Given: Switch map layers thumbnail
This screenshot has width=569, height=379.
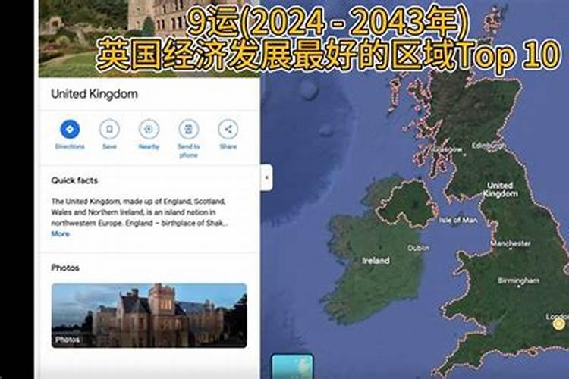Looking at the screenshot, I should pos(293,366).
